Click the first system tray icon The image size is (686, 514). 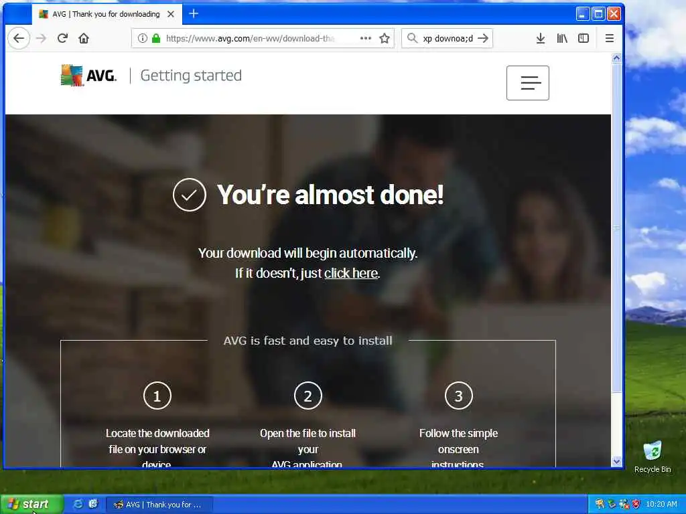(600, 505)
